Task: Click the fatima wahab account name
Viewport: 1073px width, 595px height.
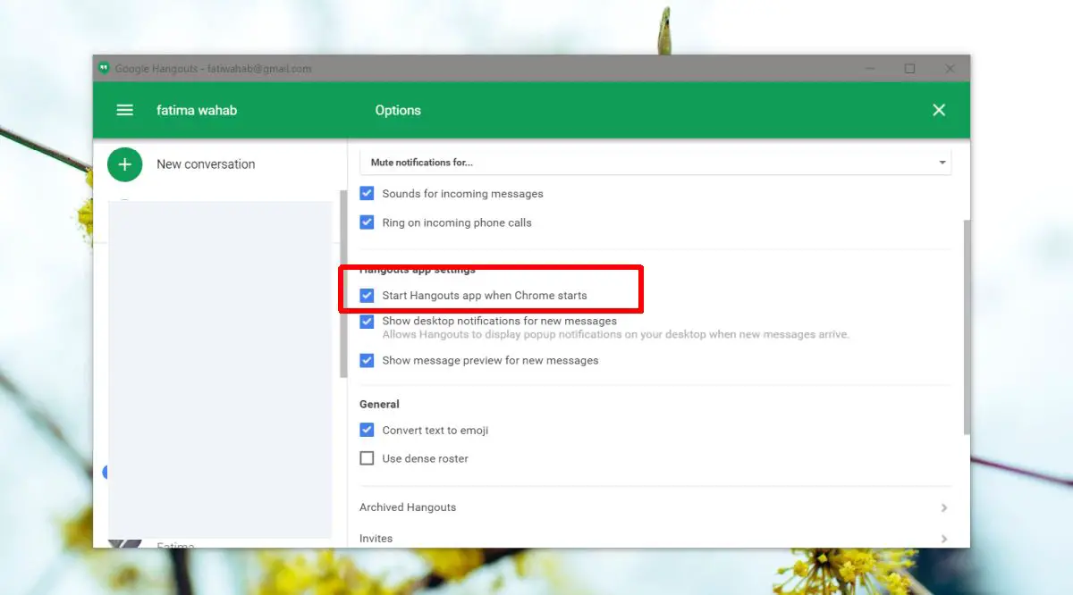Action: [197, 111]
